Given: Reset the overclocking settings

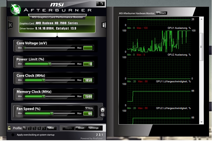Looking at the screenshot, I should coord(81,128).
